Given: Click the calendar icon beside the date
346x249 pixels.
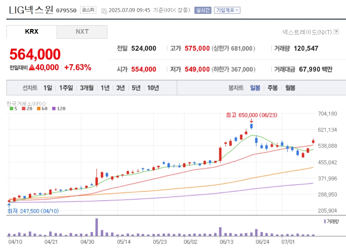Looking at the screenshot, I should pyautogui.click(x=104, y=11).
